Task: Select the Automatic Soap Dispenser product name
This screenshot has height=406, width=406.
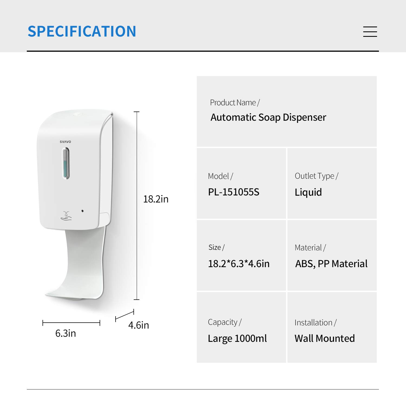Action: click(x=268, y=117)
